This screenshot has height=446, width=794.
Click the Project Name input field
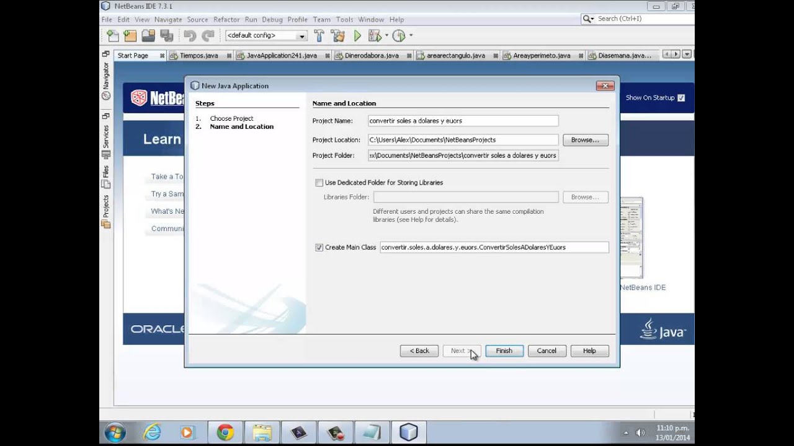[x=463, y=121]
